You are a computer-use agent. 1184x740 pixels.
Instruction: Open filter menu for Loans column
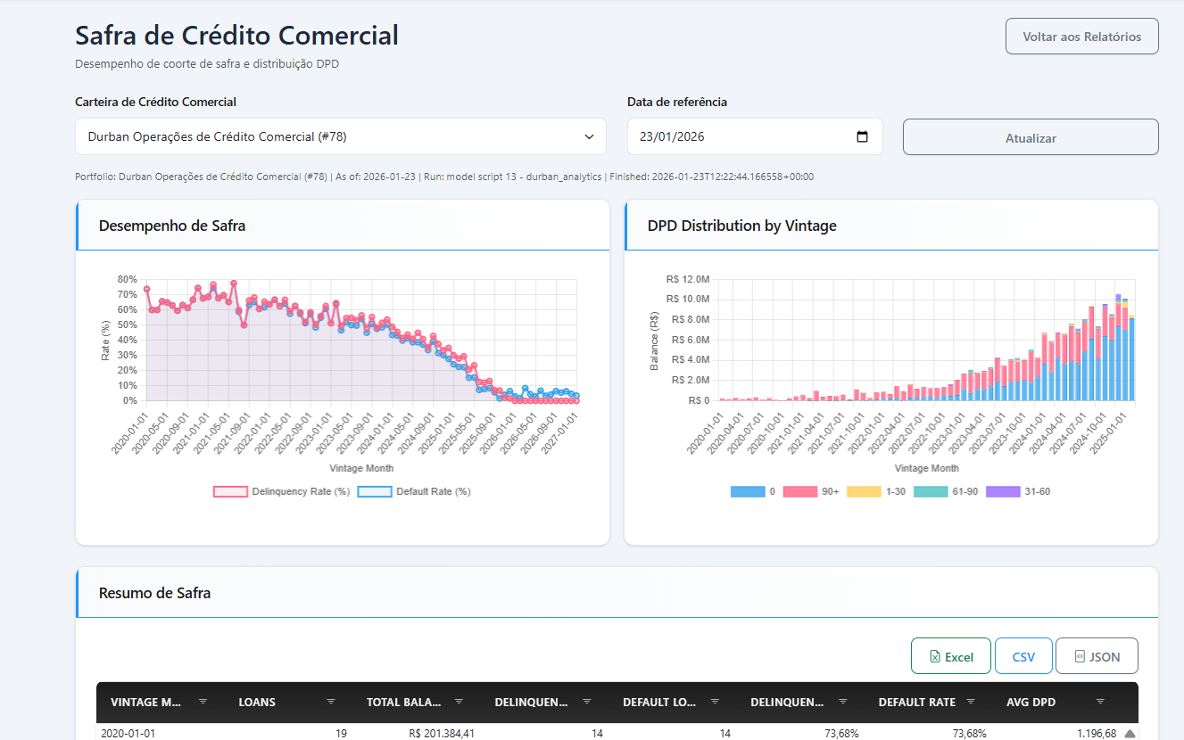point(331,702)
